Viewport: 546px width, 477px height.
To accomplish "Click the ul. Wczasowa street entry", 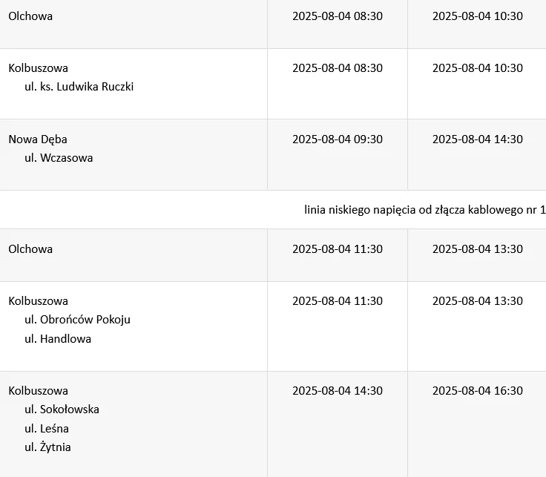I will tap(59, 158).
